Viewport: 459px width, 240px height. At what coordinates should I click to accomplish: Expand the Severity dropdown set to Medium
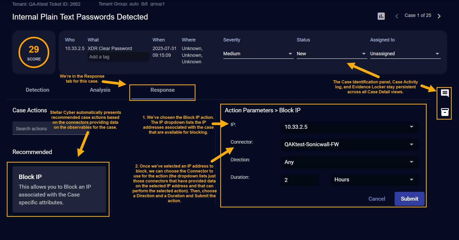click(x=258, y=54)
